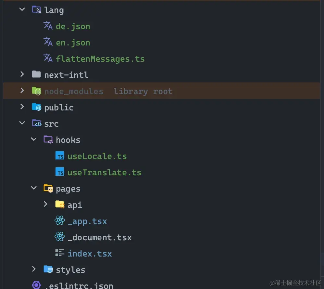324x289 pixels.
Task: Expand the public folder chevron
Action: [x=22, y=107]
